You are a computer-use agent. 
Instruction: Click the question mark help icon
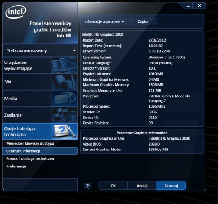pyautogui.click(x=87, y=186)
